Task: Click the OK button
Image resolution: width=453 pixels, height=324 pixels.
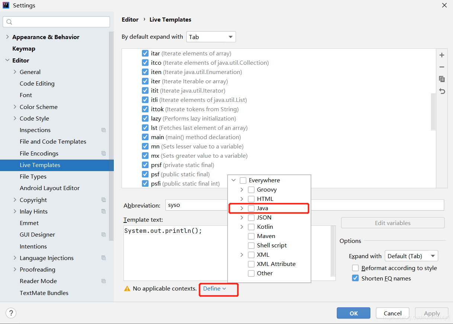Action: [353, 313]
